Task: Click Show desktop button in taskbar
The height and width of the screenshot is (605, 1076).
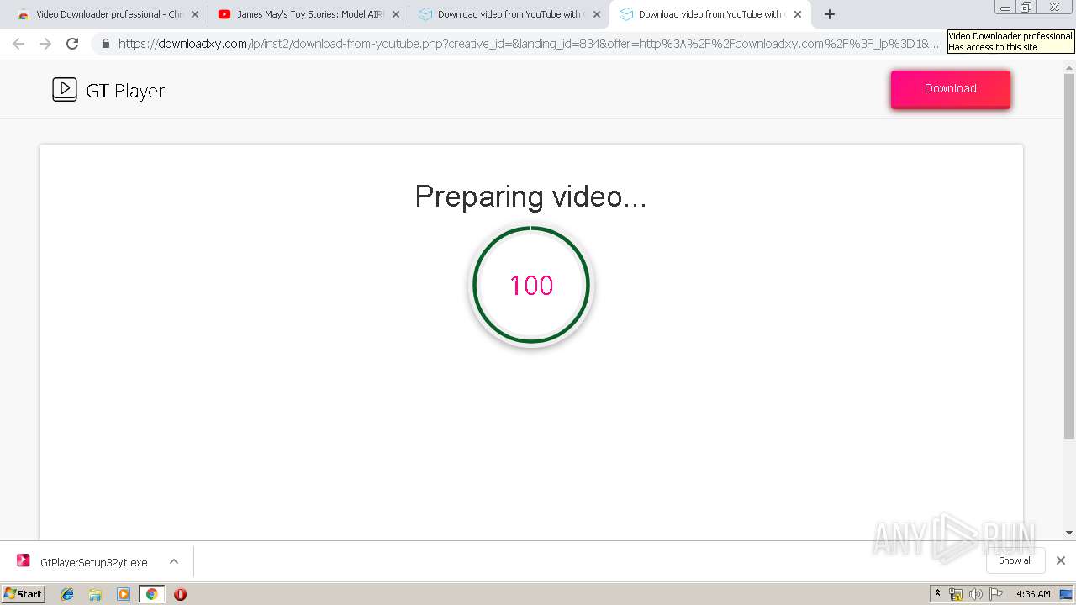Action: pyautogui.click(x=1067, y=594)
